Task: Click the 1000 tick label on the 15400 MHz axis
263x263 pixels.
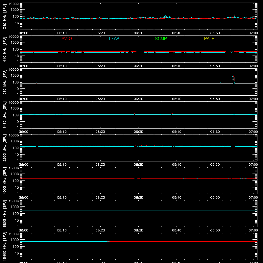Action: click(x=15, y=240)
